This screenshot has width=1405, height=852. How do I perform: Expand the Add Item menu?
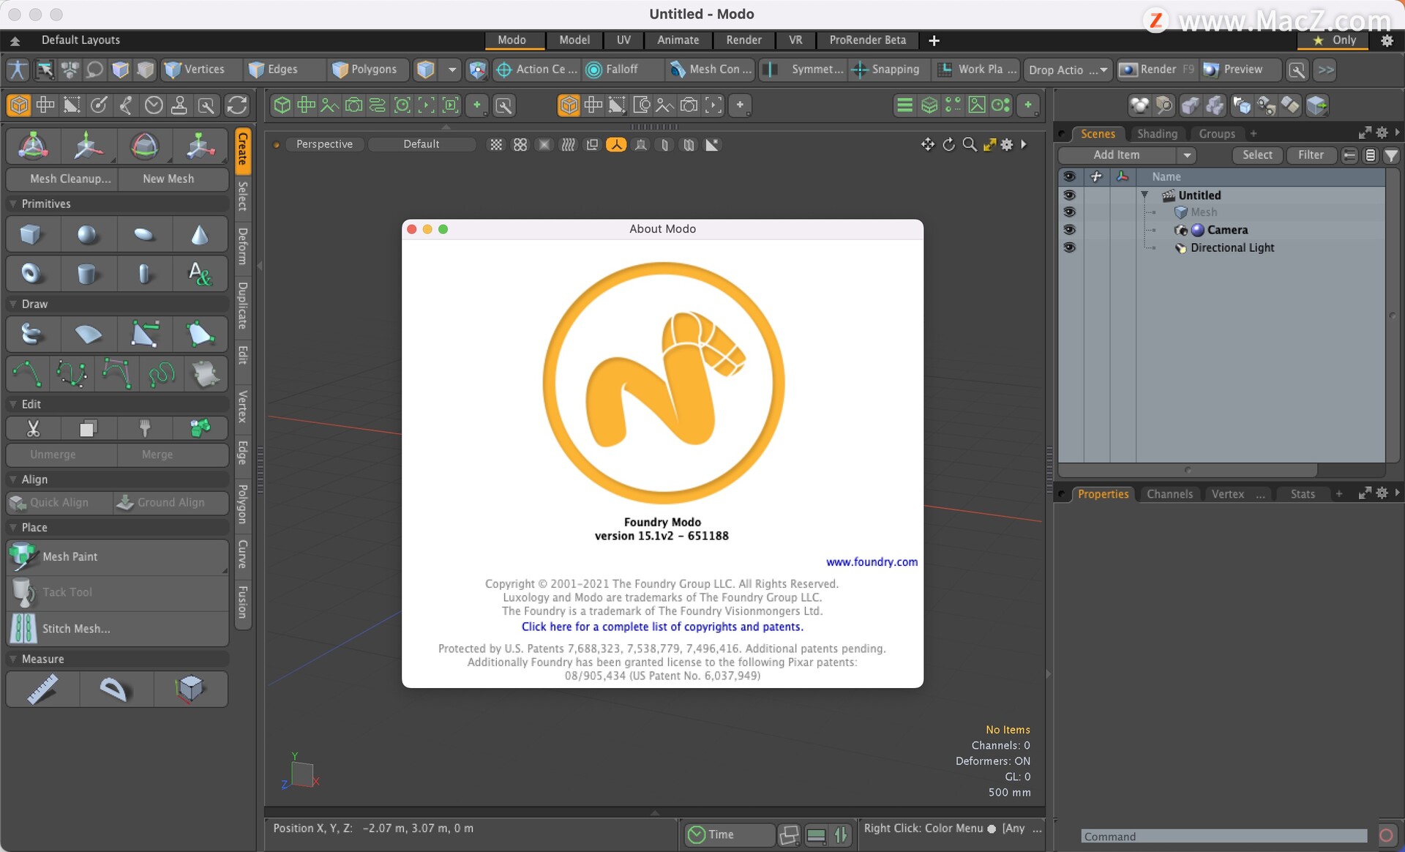click(1187, 154)
